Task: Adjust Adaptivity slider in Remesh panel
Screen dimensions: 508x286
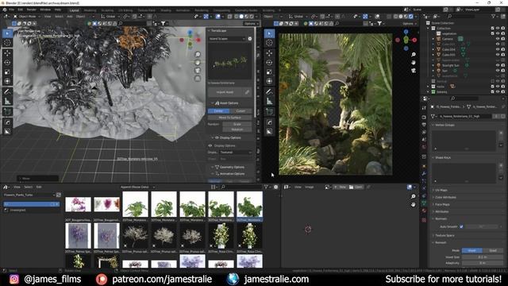Action: 483,263
